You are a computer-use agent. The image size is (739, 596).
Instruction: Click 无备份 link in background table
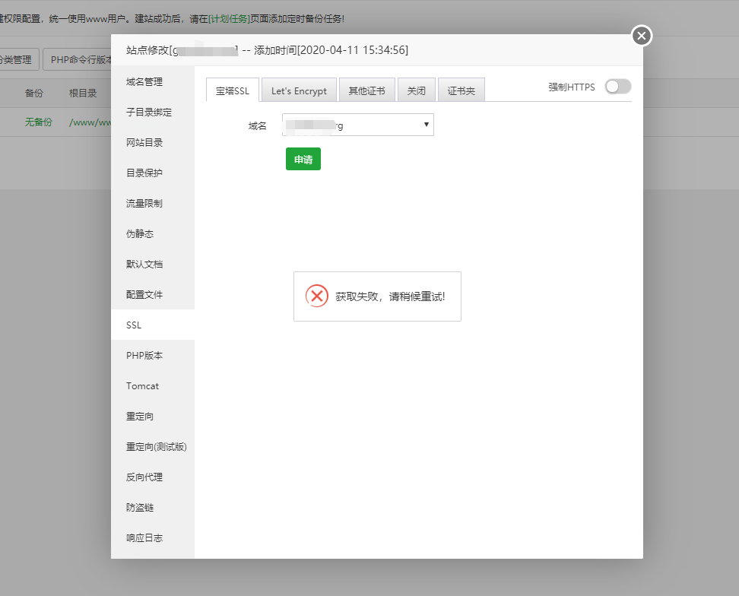click(39, 122)
